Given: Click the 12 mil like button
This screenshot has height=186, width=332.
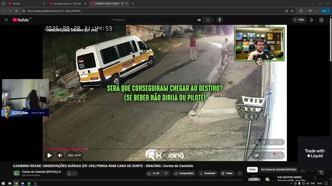Looking at the screenshot, I should click(x=153, y=173).
